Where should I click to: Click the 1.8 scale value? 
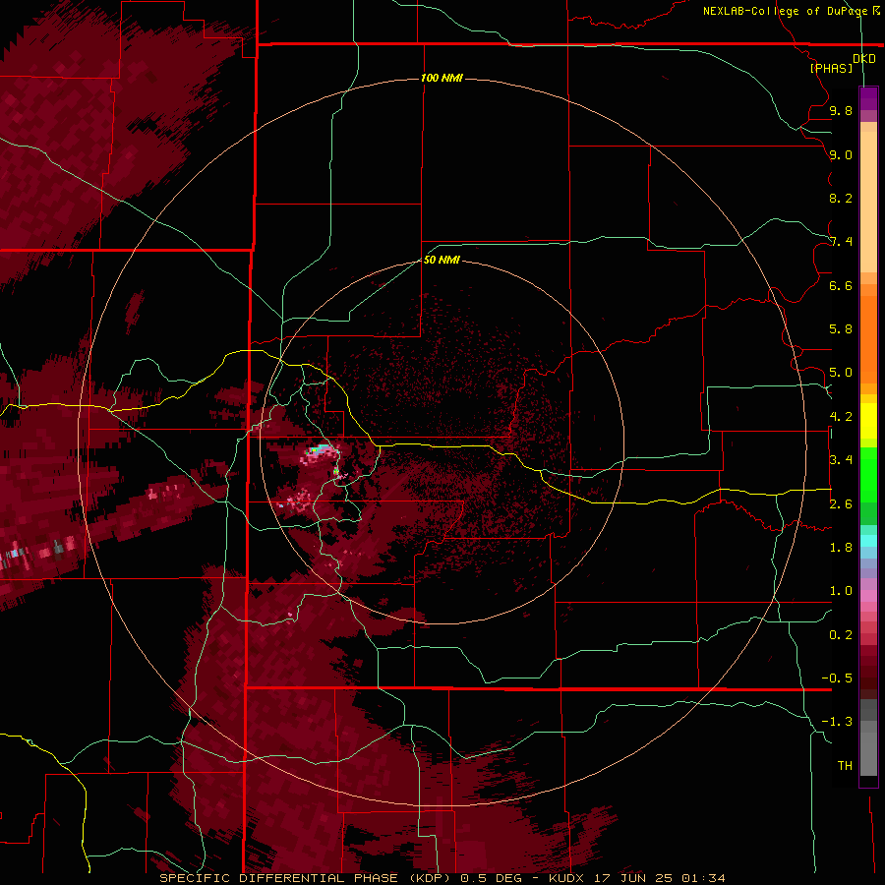[841, 548]
